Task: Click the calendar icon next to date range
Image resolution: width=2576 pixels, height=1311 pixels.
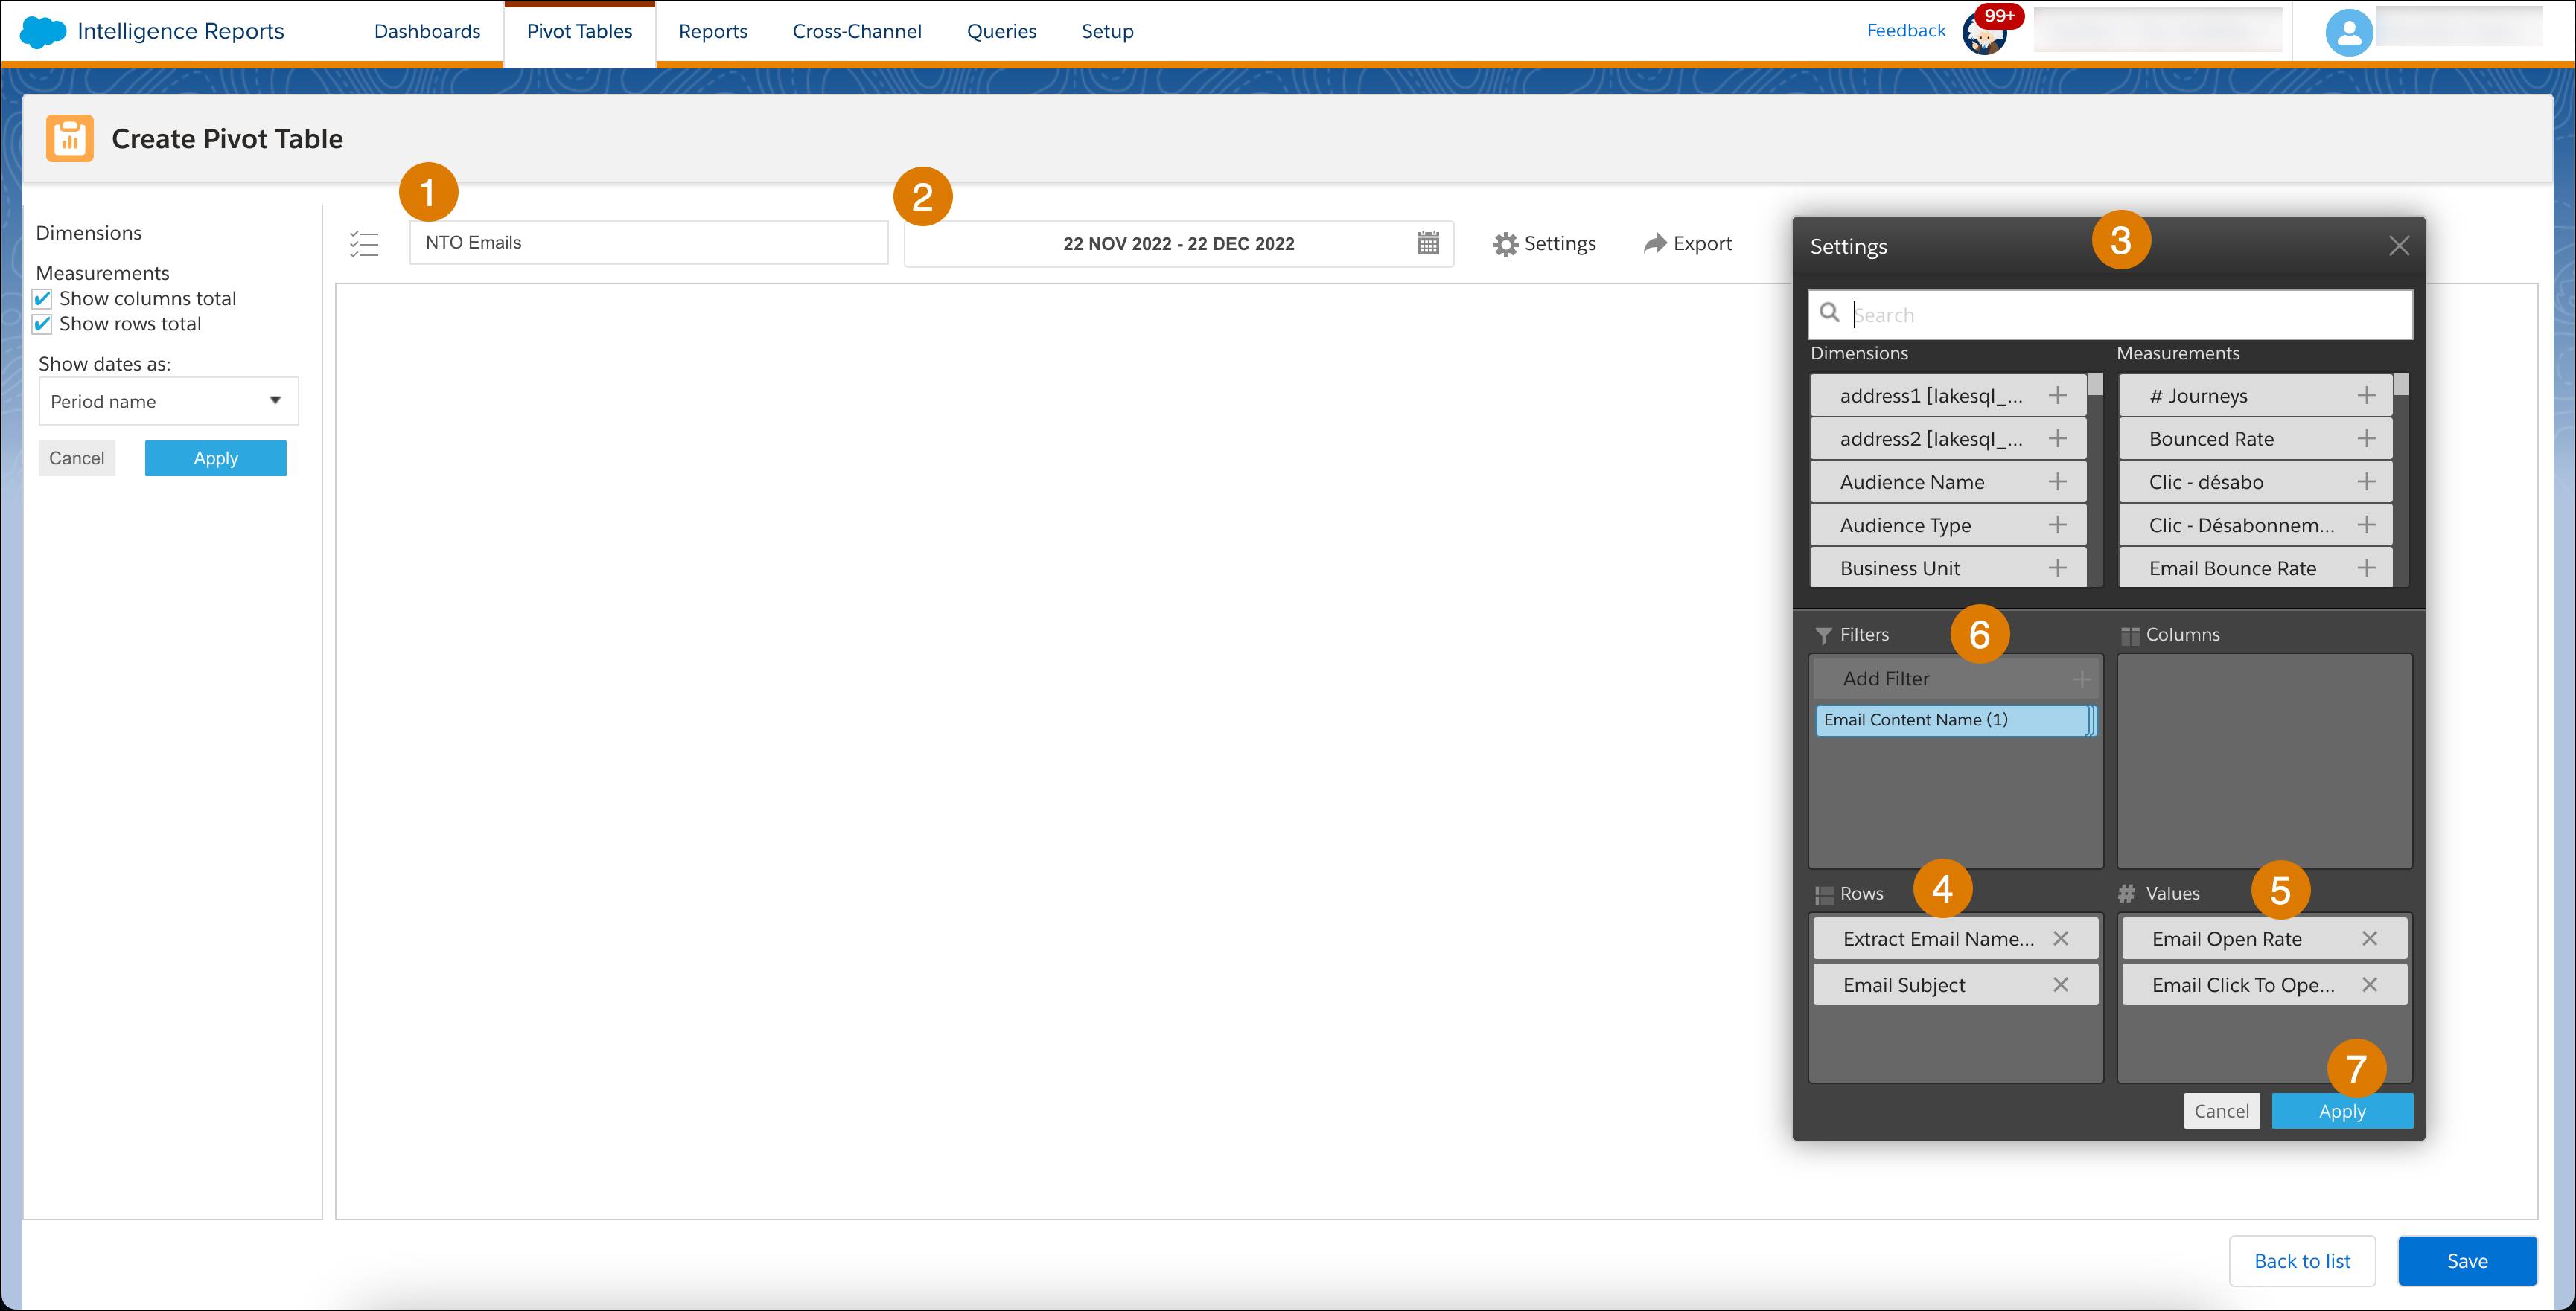Action: click(1429, 243)
